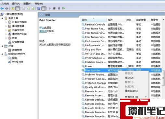
Task: Select 存储 in the tree
Action: coord(11,46)
